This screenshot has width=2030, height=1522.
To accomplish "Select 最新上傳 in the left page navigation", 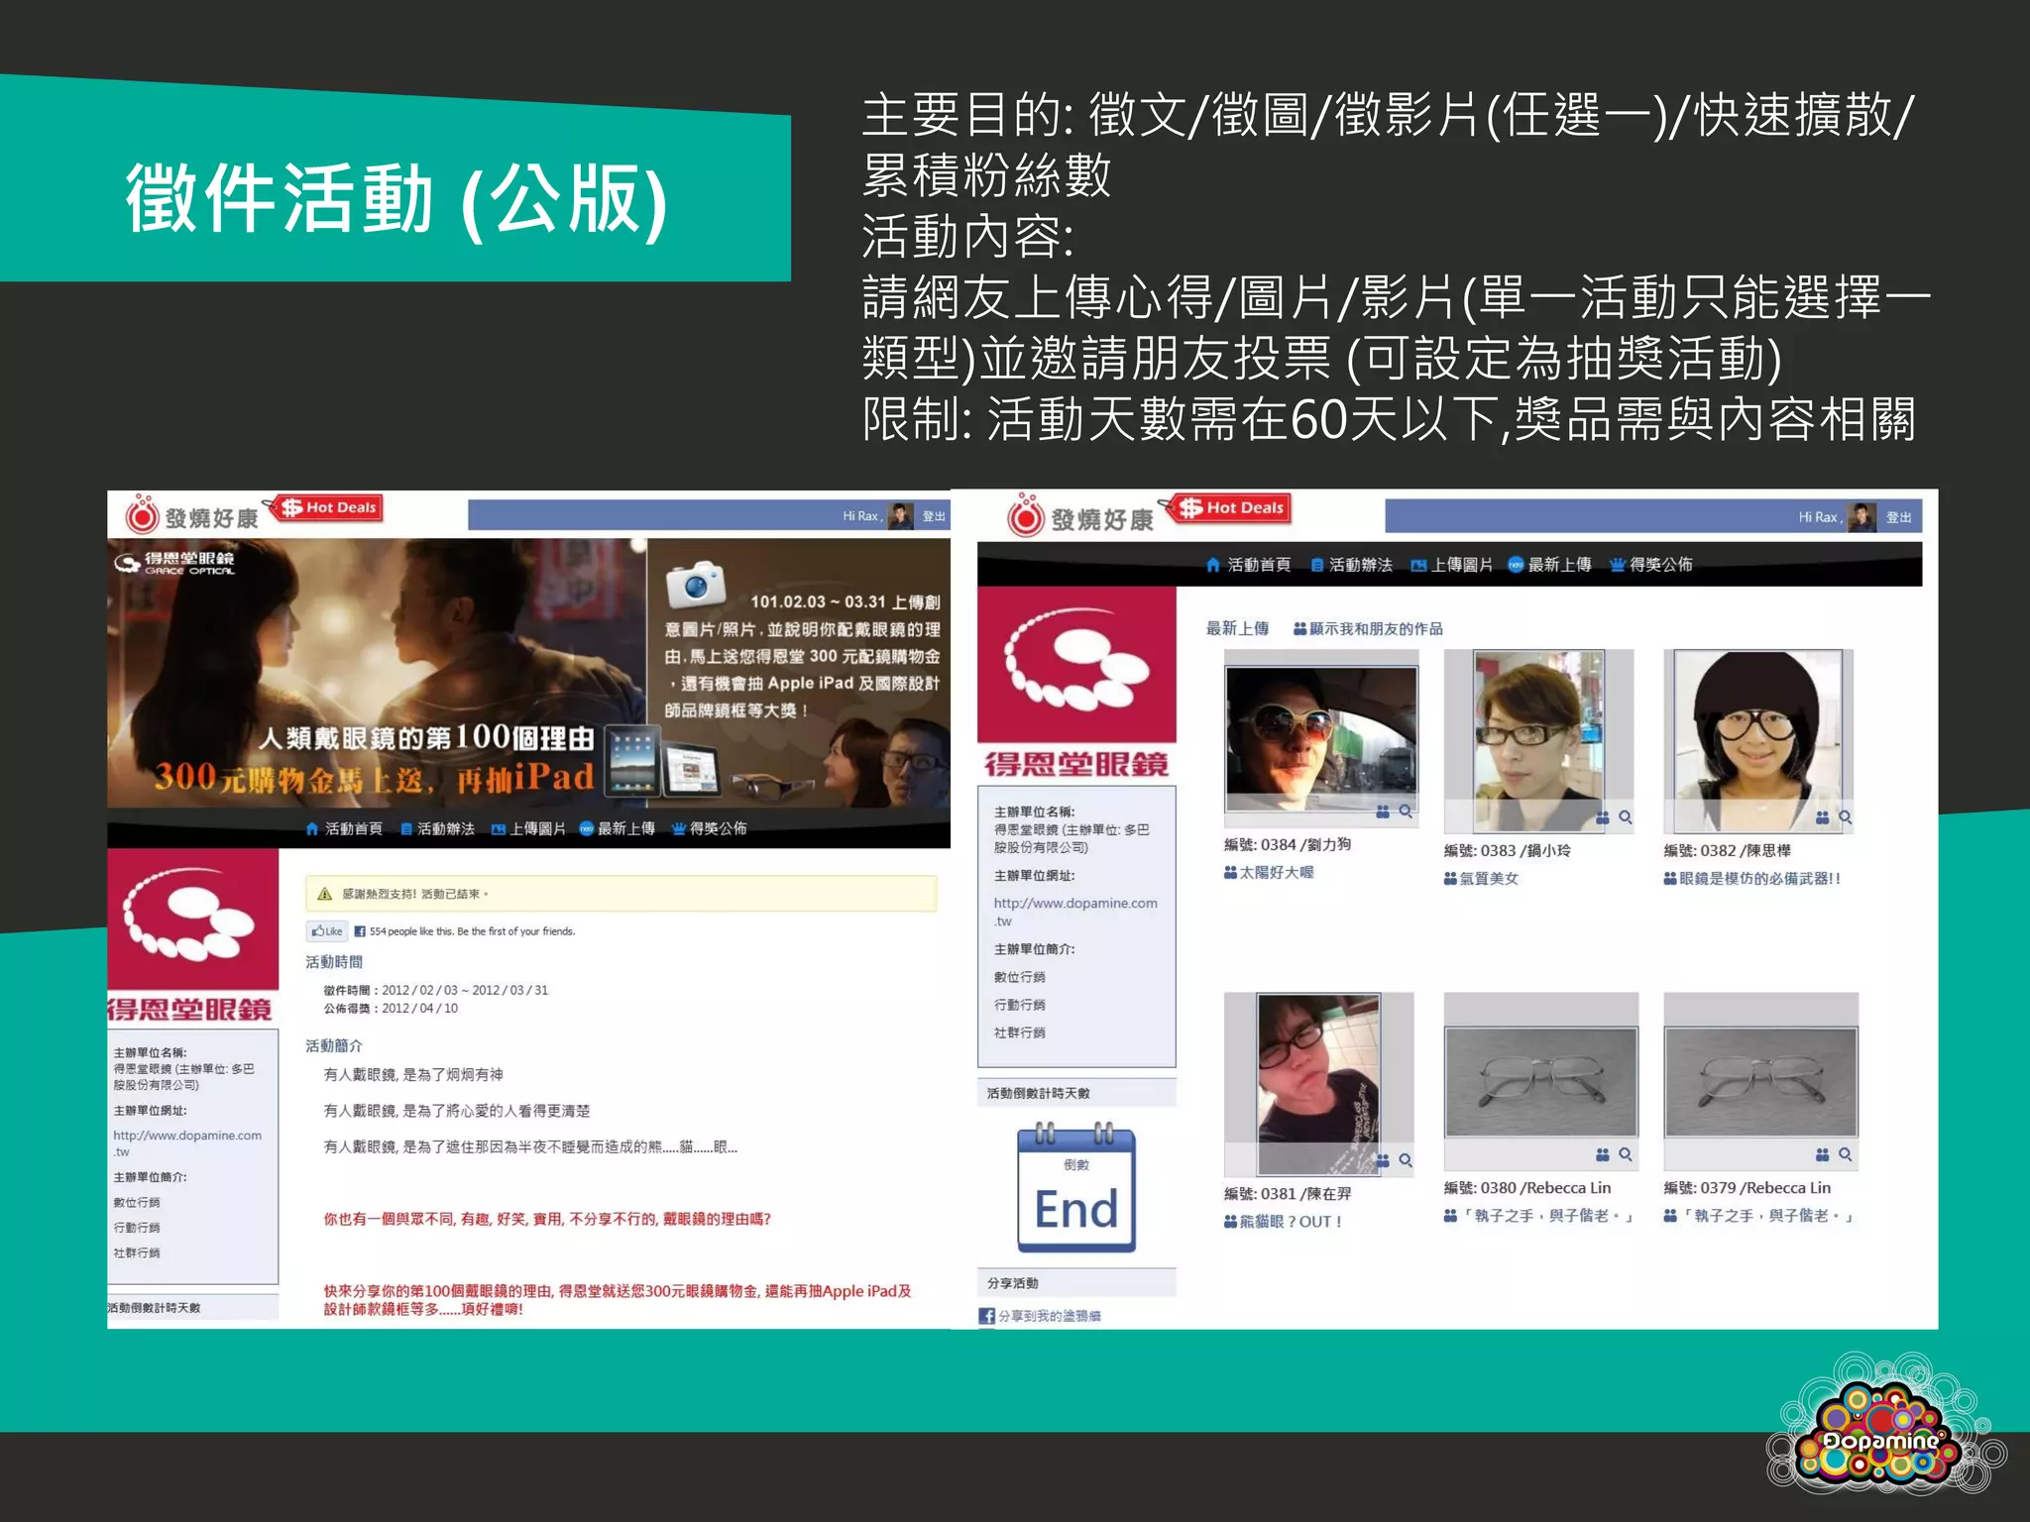I will pyautogui.click(x=617, y=828).
